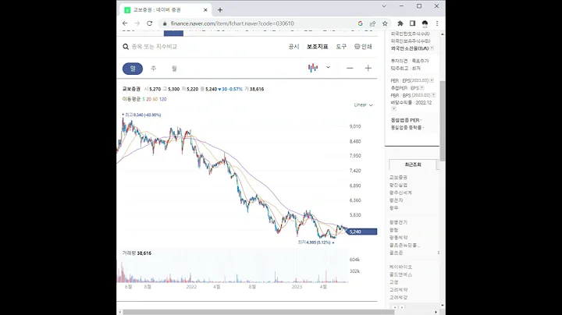Zoom out the chart with minus
This screenshot has height=315, width=562.
(x=350, y=68)
